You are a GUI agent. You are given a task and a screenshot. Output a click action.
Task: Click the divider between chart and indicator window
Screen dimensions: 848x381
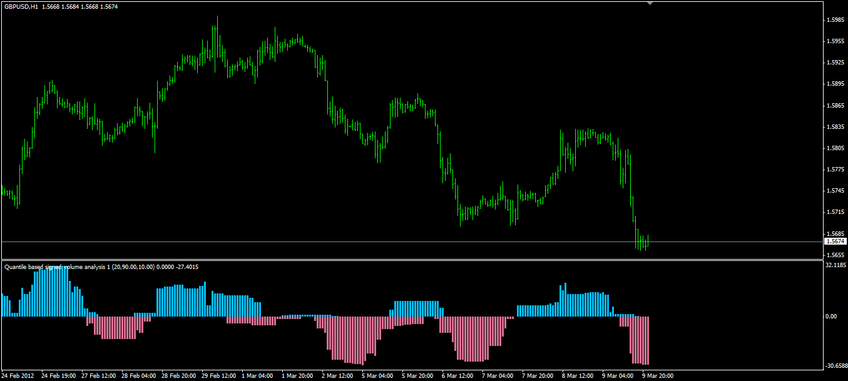[x=411, y=260]
